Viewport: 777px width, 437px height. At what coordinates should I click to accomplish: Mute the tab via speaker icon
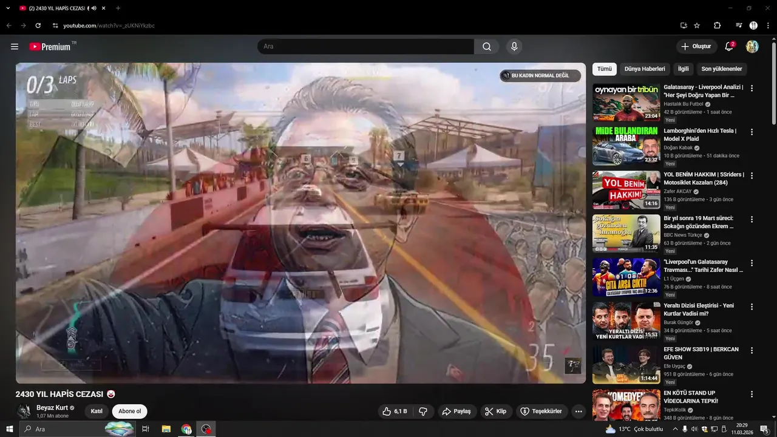[x=94, y=8]
